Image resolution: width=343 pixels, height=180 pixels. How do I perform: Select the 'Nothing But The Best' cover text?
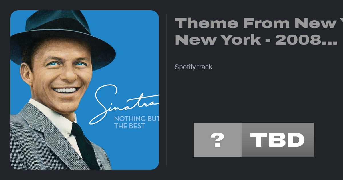[x=136, y=122]
